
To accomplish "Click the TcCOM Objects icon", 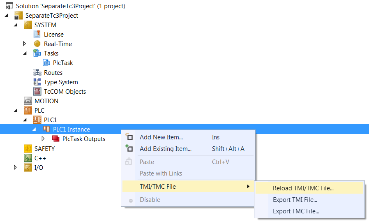I will pos(37,91).
